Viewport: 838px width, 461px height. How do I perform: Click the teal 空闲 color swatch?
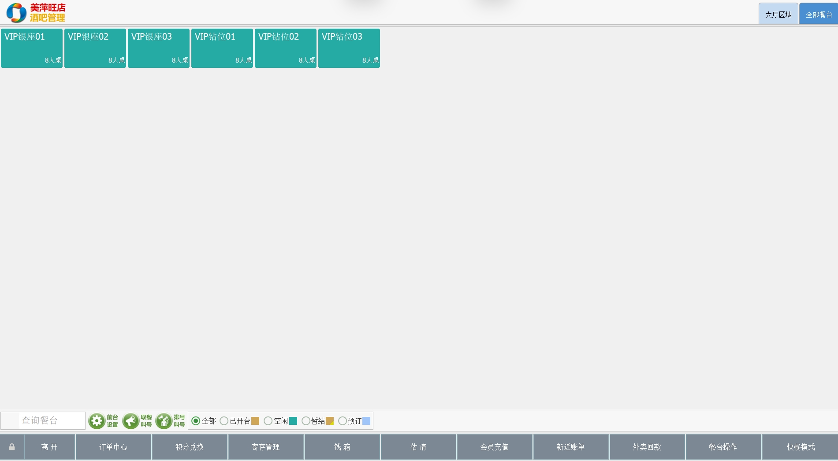pyautogui.click(x=293, y=421)
